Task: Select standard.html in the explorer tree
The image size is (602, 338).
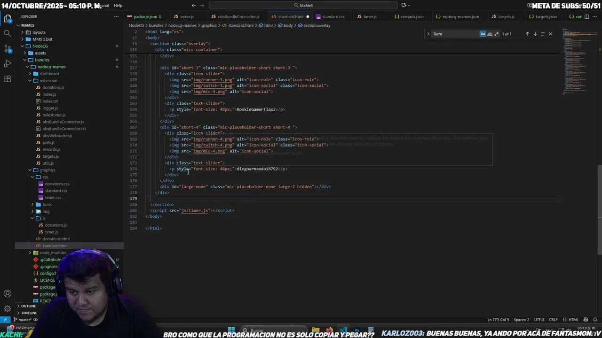Action: click(55, 246)
